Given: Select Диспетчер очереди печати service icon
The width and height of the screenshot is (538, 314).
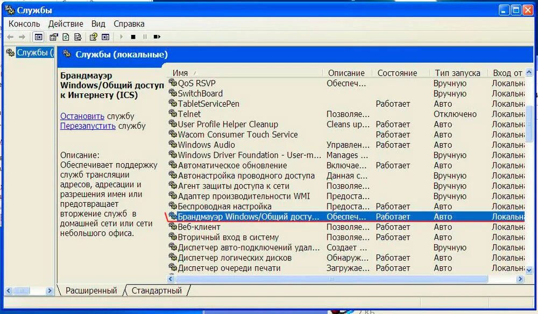Looking at the screenshot, I should pyautogui.click(x=173, y=268).
